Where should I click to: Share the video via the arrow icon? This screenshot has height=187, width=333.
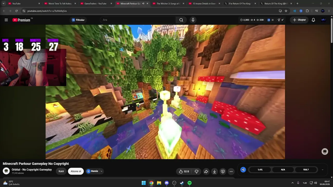click(206, 171)
